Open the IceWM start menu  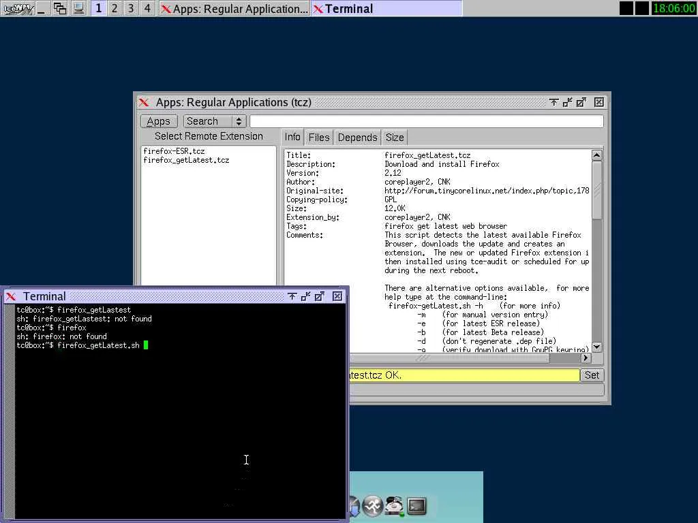point(17,8)
